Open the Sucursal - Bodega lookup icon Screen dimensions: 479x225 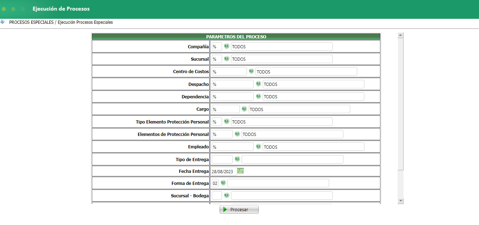[x=227, y=195]
